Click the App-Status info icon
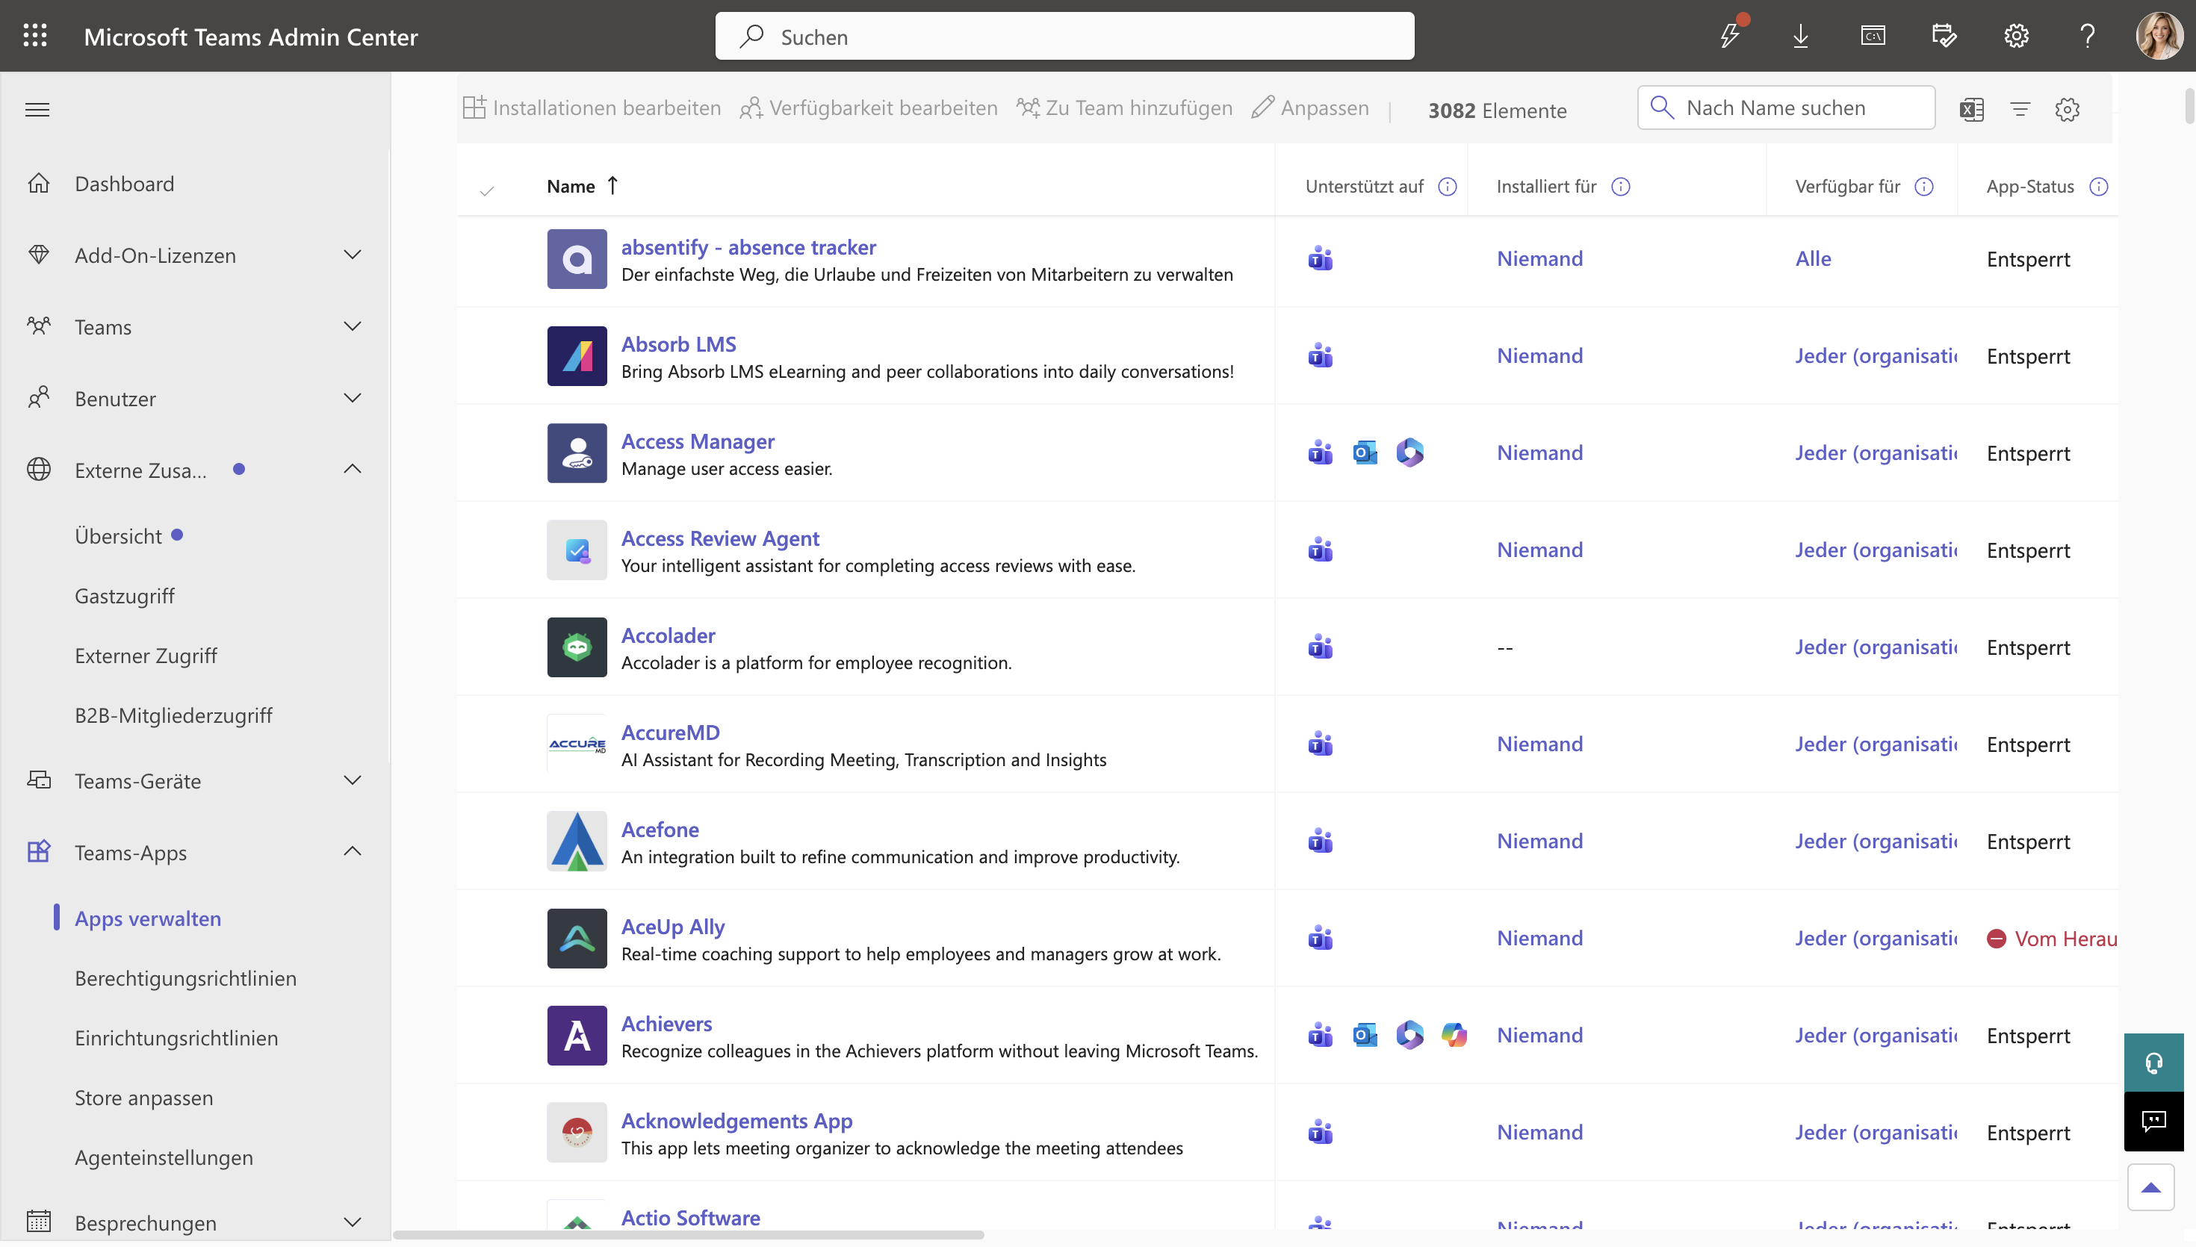The height and width of the screenshot is (1247, 2196). (x=2098, y=187)
